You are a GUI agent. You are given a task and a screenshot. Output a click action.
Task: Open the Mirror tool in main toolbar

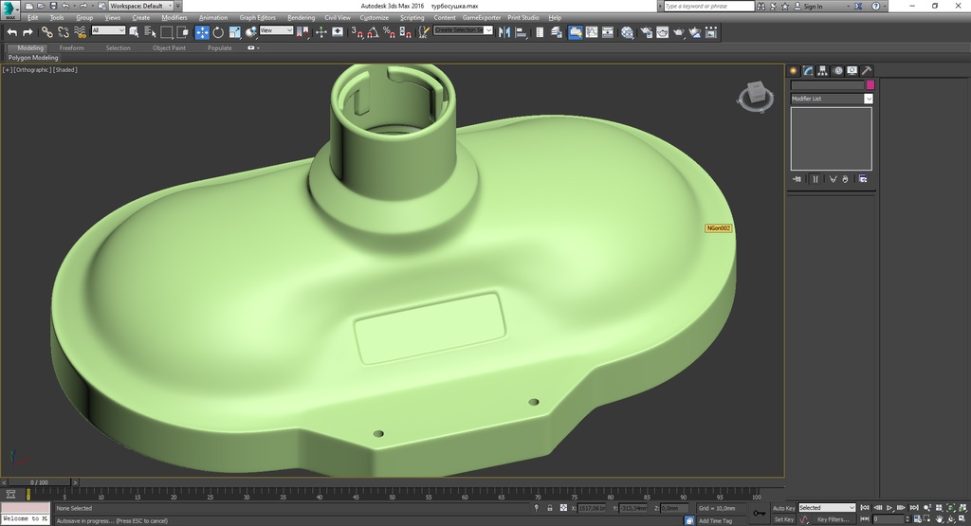(x=504, y=32)
